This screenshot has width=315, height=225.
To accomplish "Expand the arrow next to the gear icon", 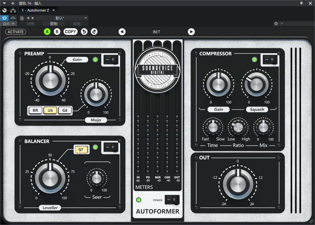I will 282,24.
